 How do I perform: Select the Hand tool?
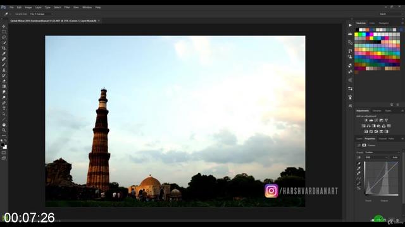[x=4, y=125]
